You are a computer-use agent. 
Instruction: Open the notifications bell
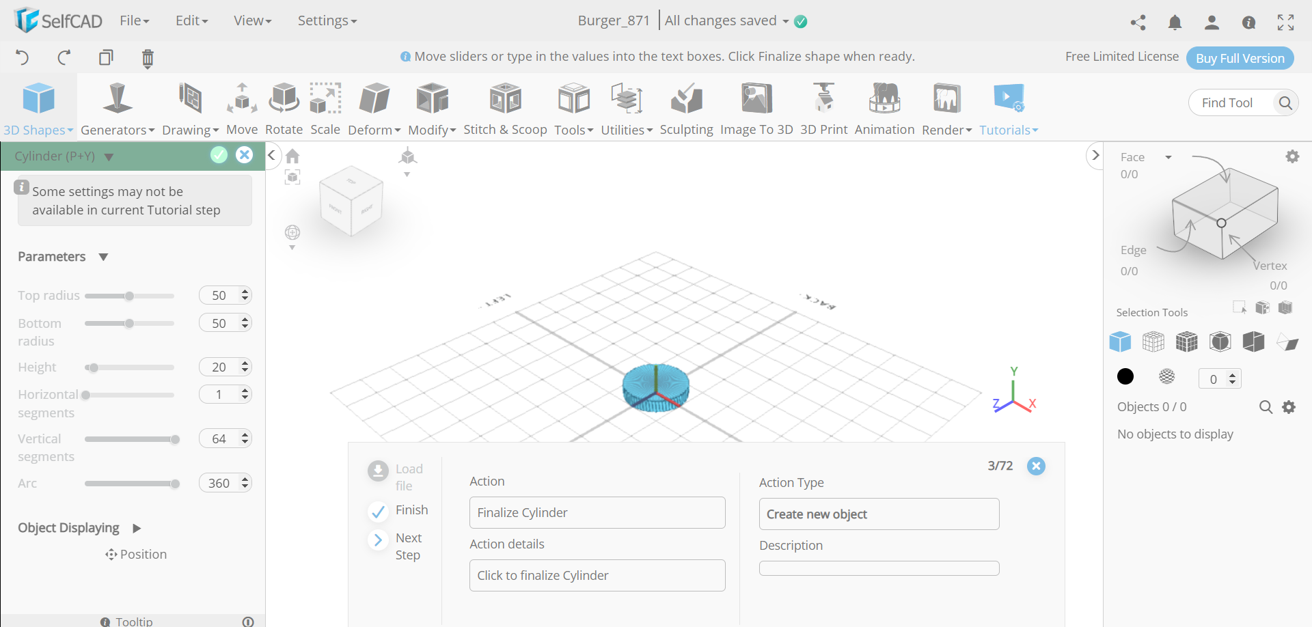pos(1175,23)
